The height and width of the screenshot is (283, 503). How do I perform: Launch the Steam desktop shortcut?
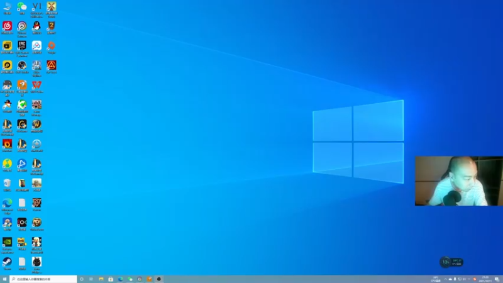click(x=7, y=264)
